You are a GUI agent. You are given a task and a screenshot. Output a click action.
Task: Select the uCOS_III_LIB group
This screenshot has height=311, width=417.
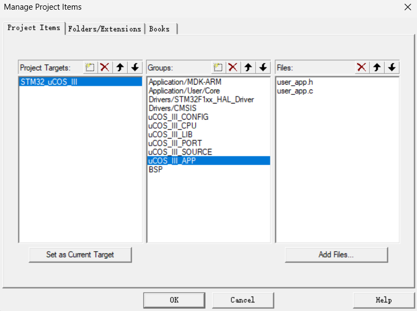click(208, 135)
